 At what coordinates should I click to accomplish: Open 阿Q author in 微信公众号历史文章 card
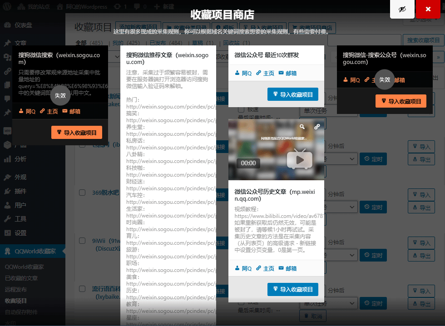coord(243,268)
